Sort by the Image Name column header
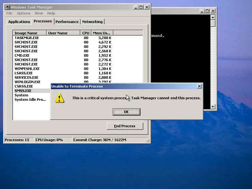This screenshot has width=252, height=189. [x=30, y=33]
